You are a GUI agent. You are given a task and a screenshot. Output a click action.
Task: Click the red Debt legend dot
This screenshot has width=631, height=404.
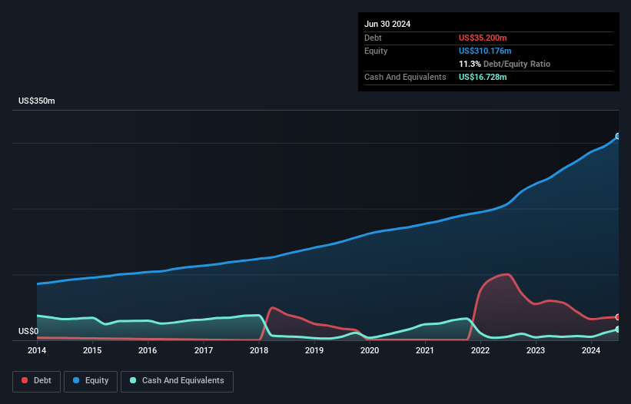click(25, 380)
